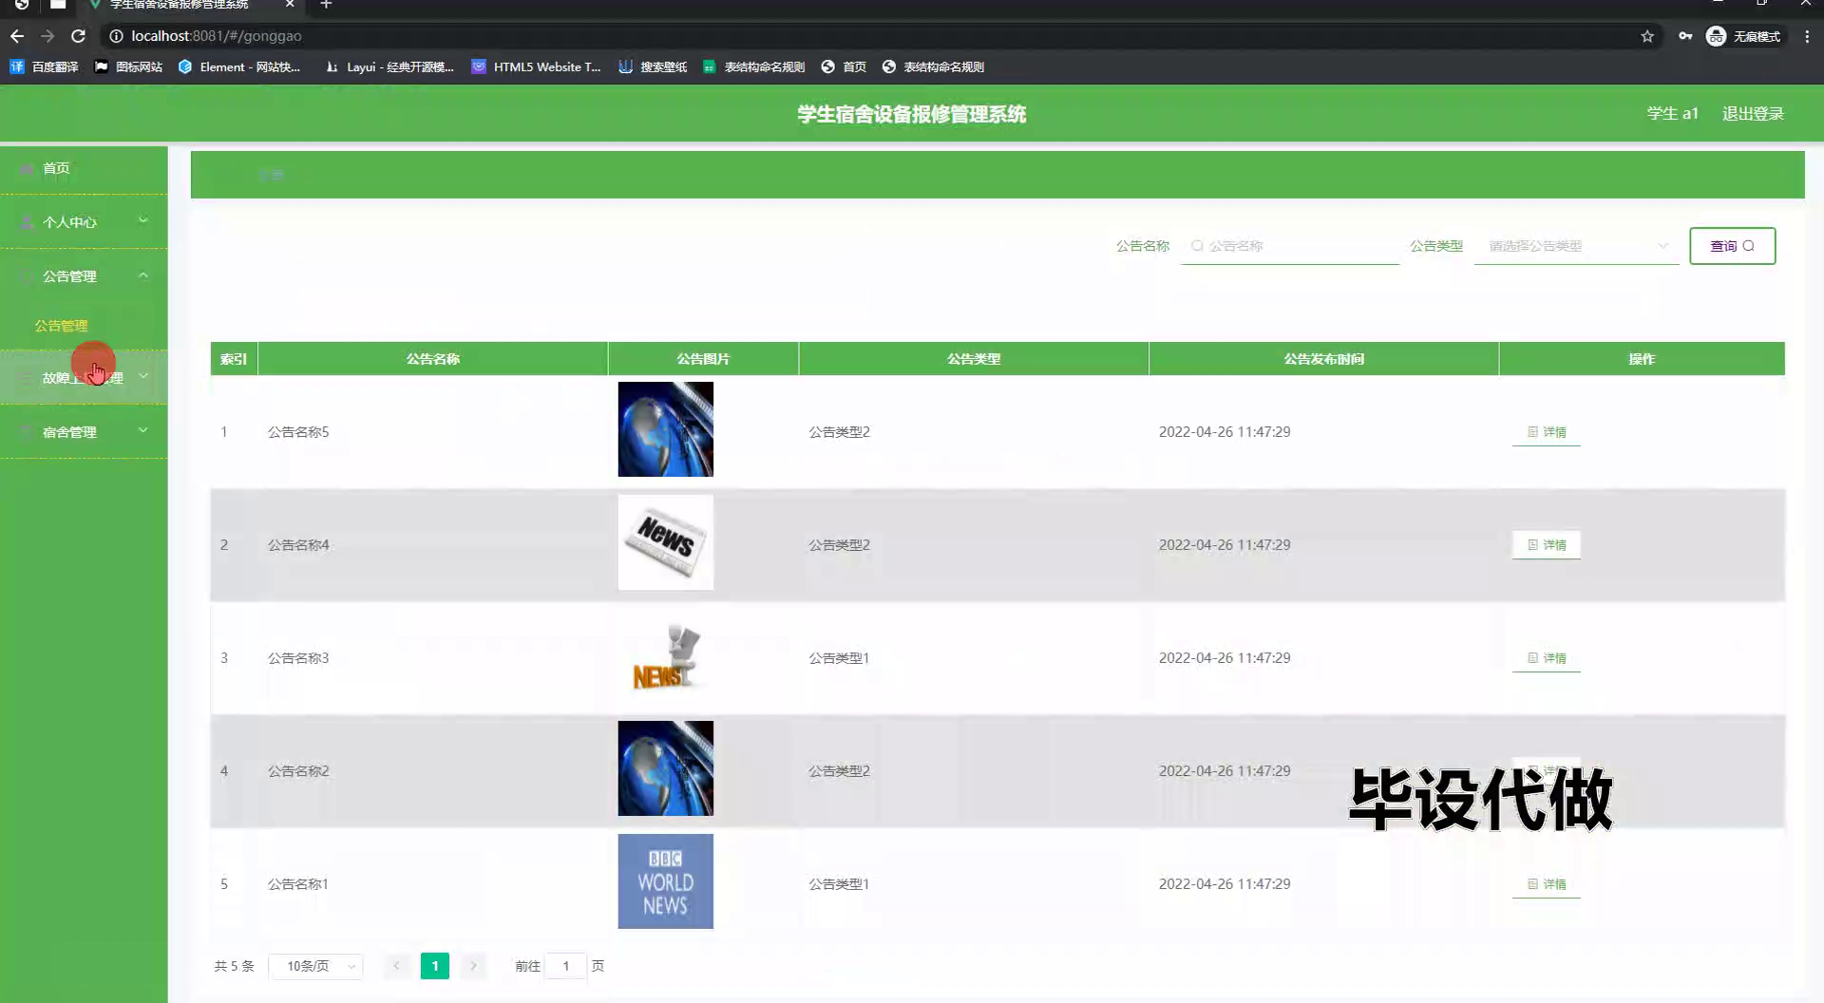Select page 1 in pagination
Image resolution: width=1824 pixels, height=1003 pixels.
[x=435, y=966]
